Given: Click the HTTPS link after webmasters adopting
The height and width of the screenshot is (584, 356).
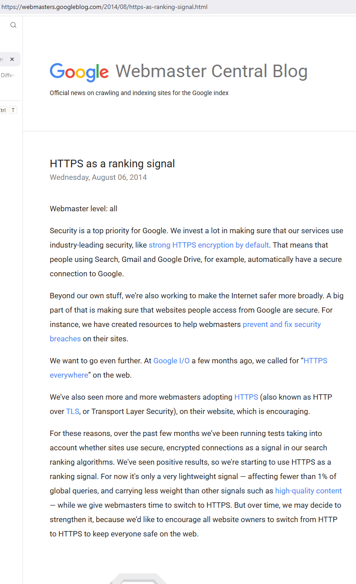Looking at the screenshot, I should click(246, 397).
